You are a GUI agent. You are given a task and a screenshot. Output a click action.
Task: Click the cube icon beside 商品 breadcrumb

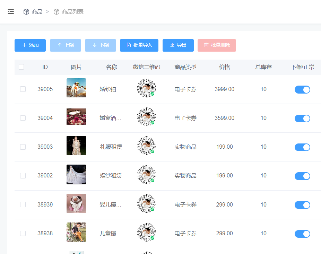pyautogui.click(x=26, y=12)
